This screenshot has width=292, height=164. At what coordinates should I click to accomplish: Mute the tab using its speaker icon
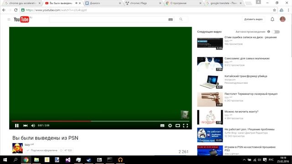(76, 3)
